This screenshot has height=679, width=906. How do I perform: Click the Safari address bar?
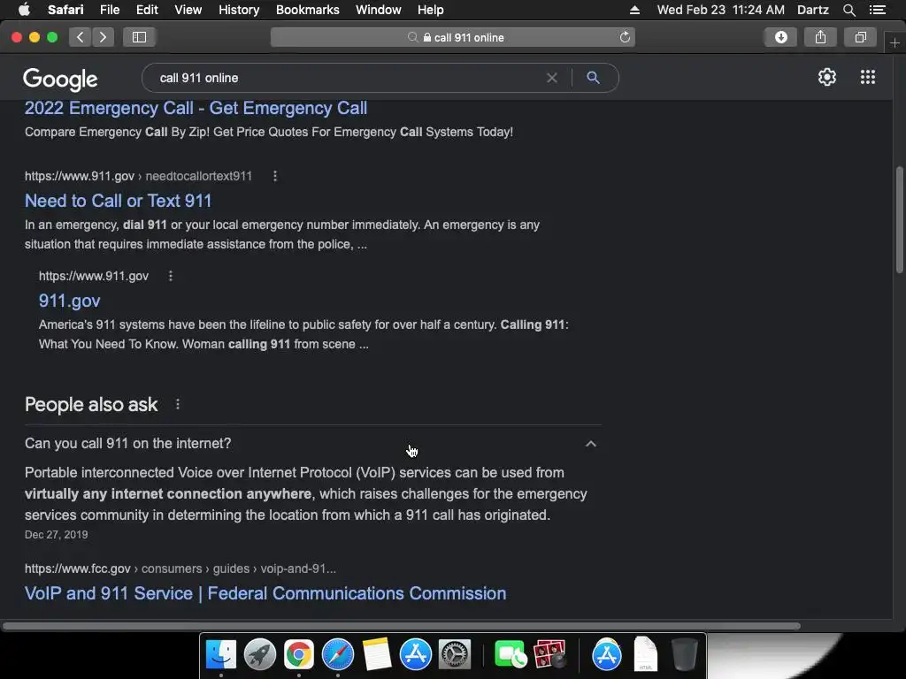point(452,37)
